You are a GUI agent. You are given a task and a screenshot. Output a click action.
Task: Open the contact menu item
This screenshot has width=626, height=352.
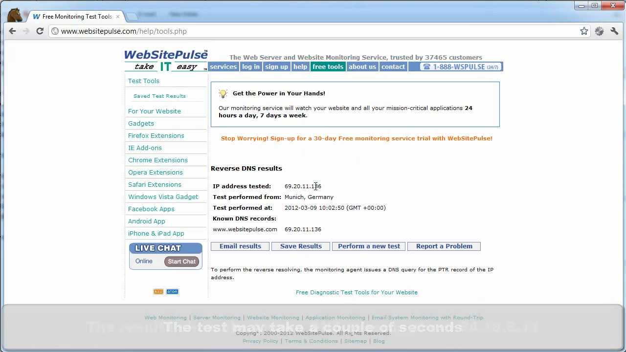pos(393,67)
